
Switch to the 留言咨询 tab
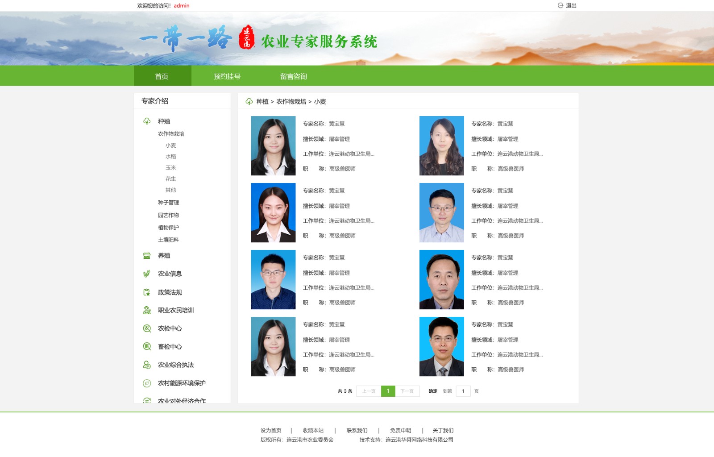tap(293, 76)
